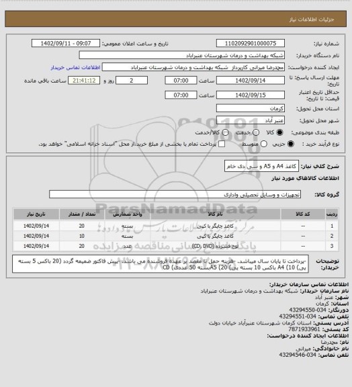Click the postal code 7871933961

pyautogui.click(x=304, y=329)
